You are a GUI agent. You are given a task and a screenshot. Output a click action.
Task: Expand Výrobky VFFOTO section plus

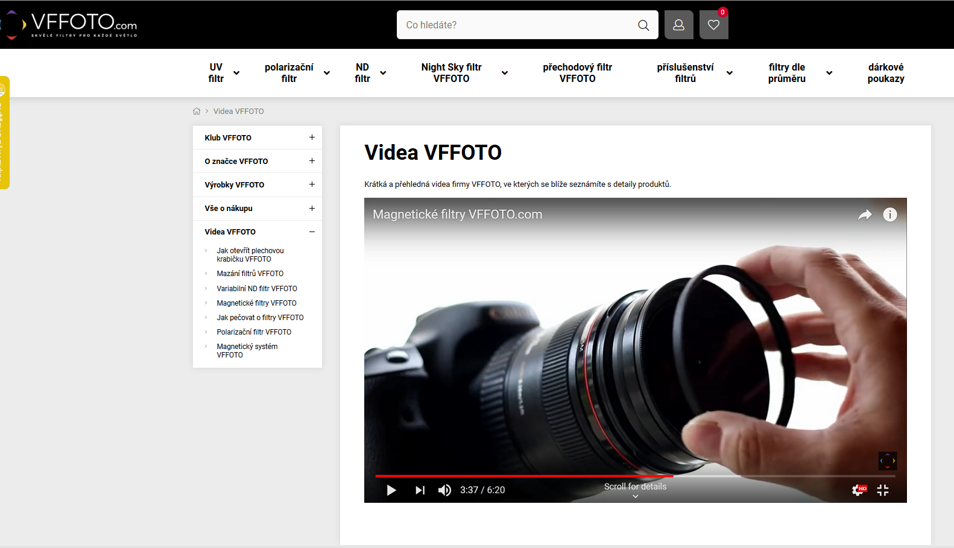(x=312, y=184)
